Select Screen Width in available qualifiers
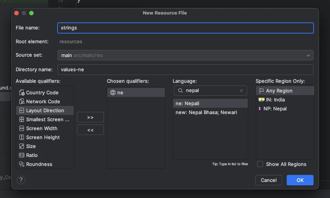This screenshot has height=198, width=330. (45, 128)
